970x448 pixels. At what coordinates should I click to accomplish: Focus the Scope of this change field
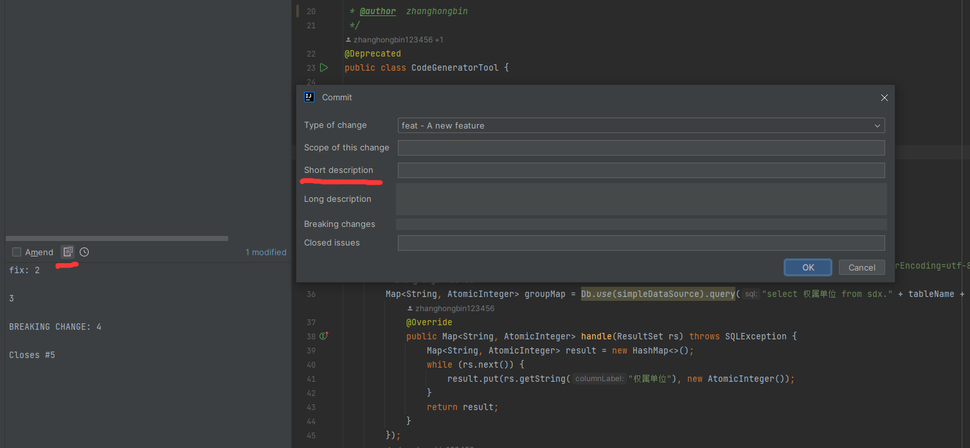coord(642,148)
